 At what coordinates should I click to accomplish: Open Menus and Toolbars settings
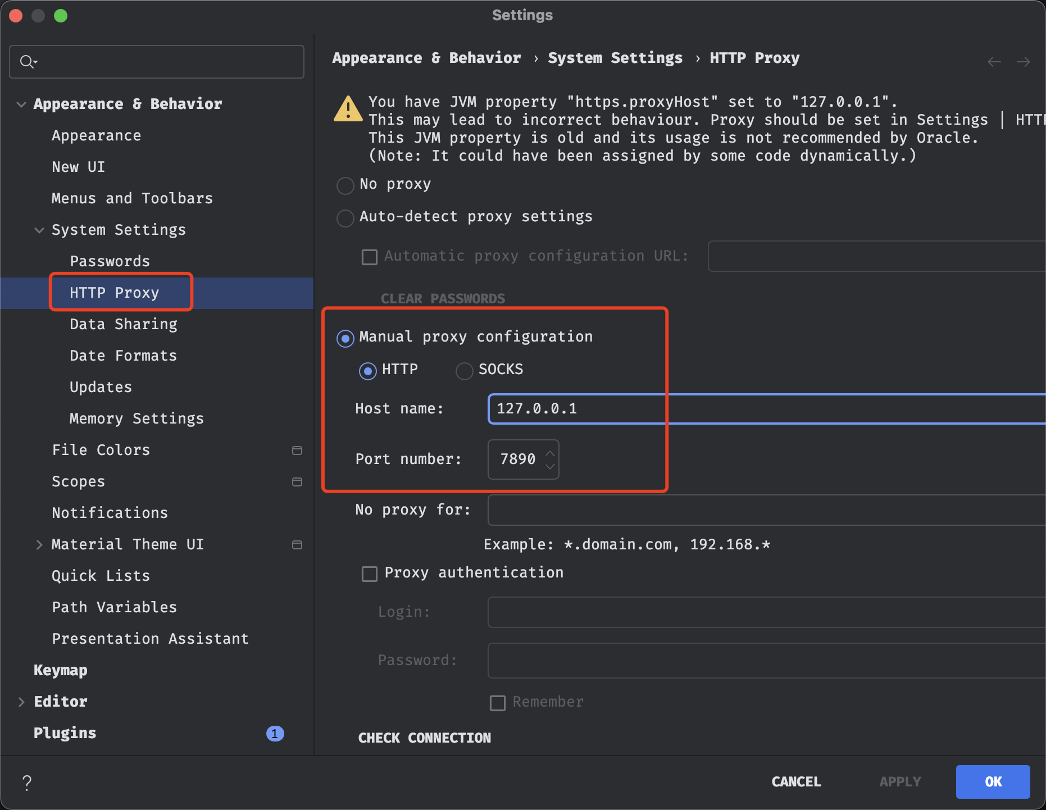(x=133, y=199)
